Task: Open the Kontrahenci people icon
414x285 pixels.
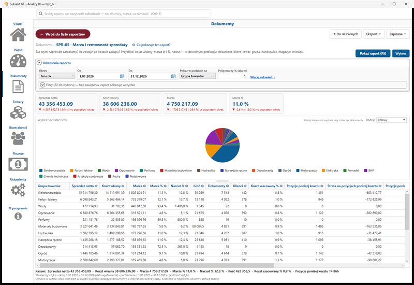Action: tap(18, 138)
